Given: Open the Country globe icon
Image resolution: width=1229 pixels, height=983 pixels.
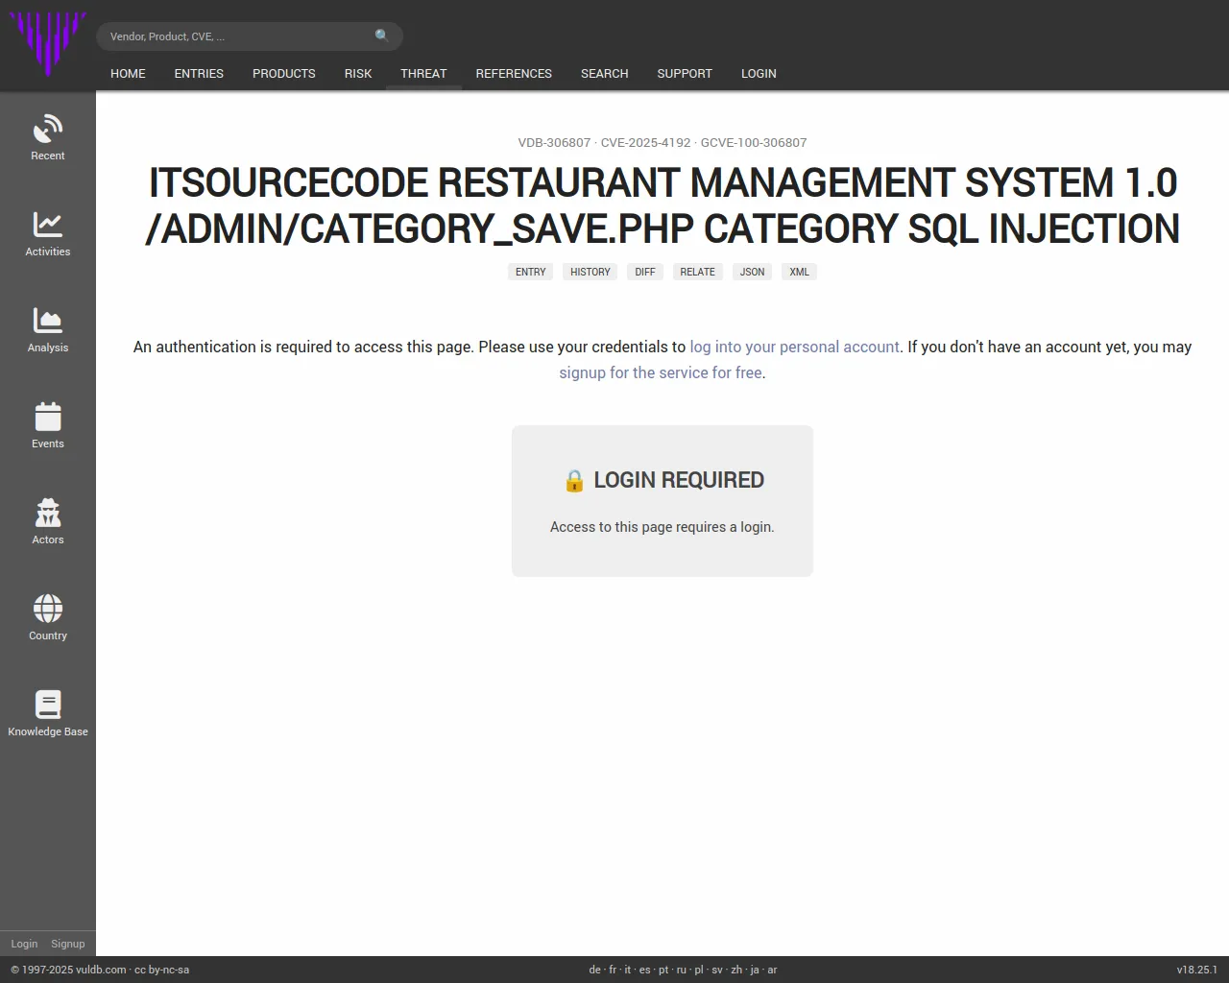Looking at the screenshot, I should tap(48, 609).
